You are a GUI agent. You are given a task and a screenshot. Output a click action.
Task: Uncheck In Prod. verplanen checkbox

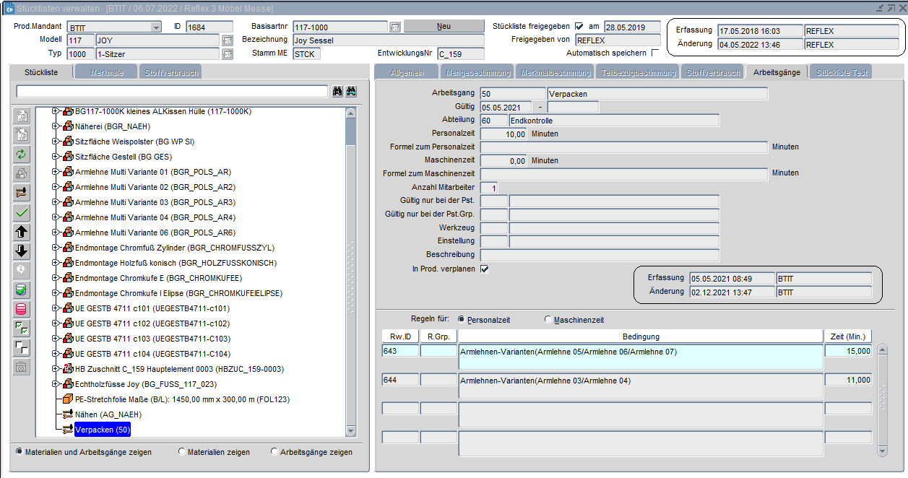(485, 269)
